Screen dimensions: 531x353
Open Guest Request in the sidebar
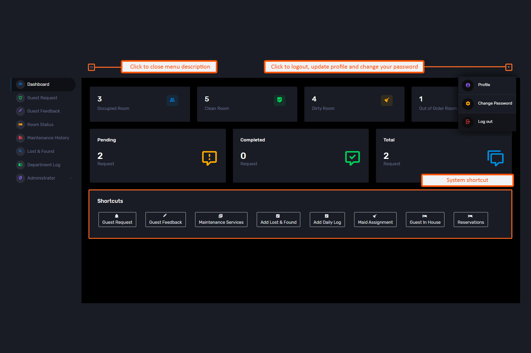click(42, 98)
